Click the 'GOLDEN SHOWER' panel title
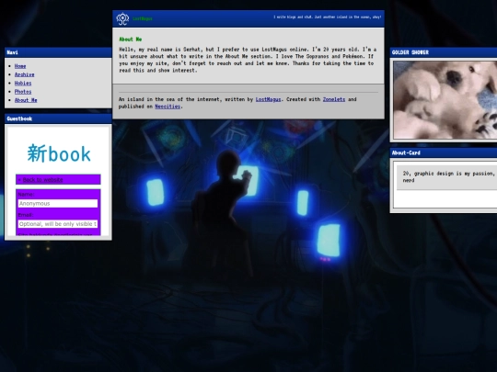 (x=410, y=52)
